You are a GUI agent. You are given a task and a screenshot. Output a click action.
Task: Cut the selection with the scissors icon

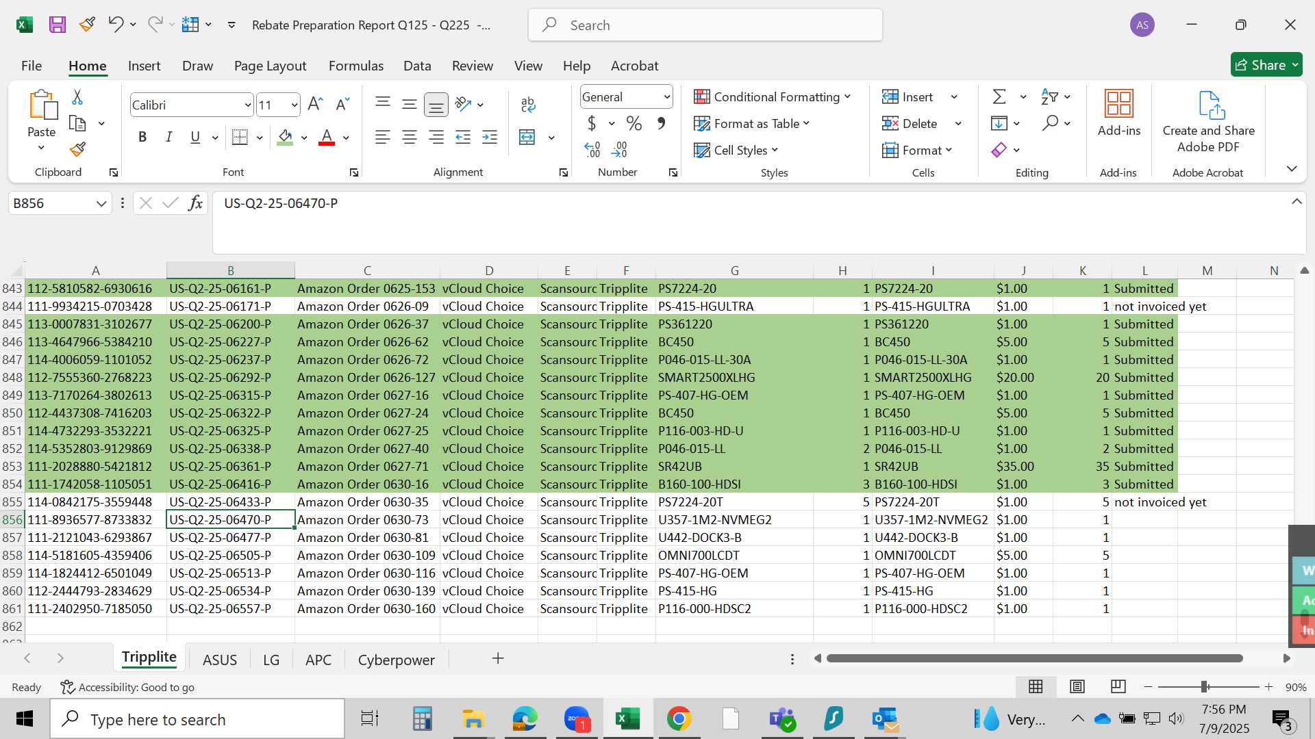pos(77,97)
